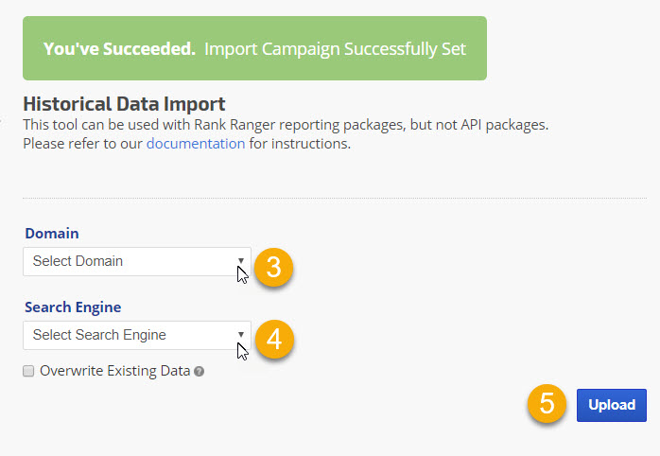Click the Domain dropdown arrow

click(x=241, y=261)
